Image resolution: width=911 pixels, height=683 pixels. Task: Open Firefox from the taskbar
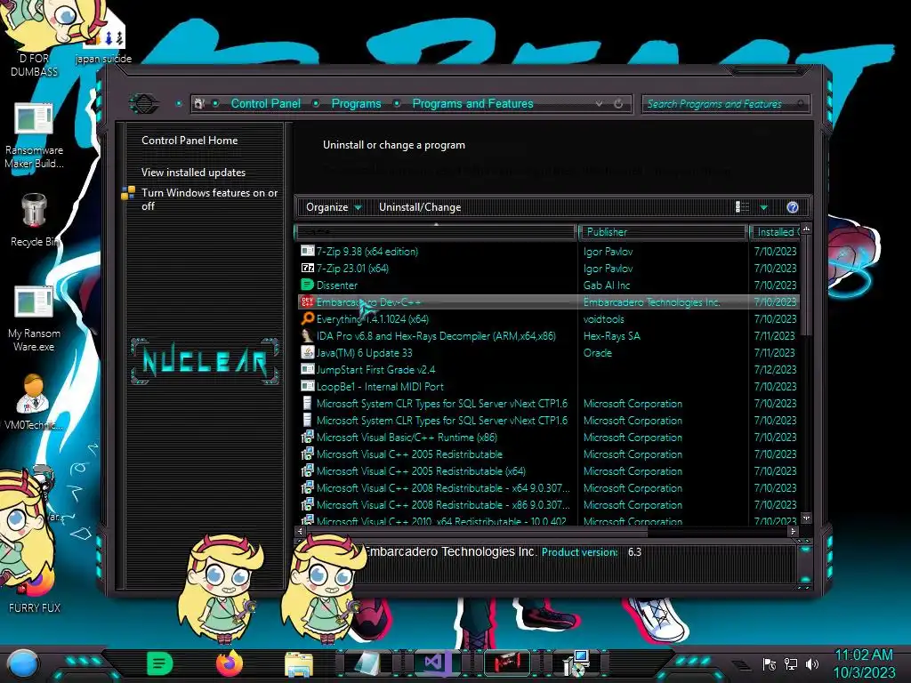tap(229, 663)
